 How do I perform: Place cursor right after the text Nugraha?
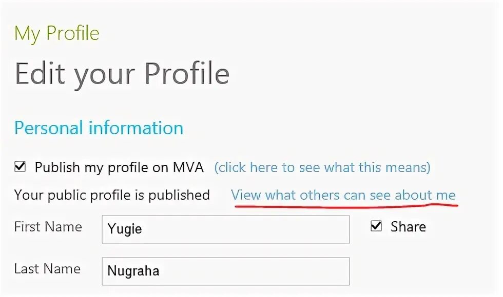161,271
